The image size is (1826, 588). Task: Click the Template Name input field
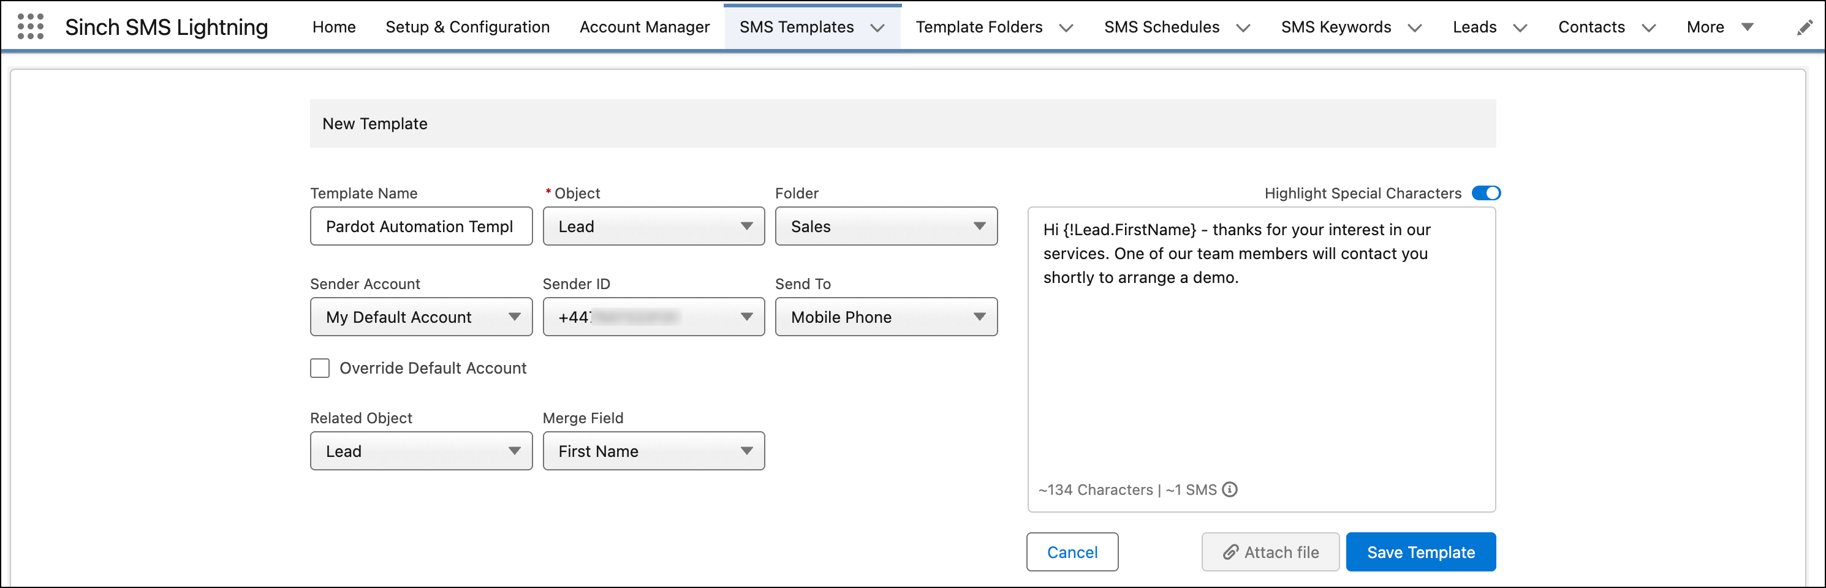421,227
